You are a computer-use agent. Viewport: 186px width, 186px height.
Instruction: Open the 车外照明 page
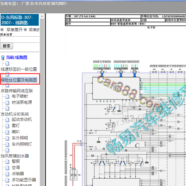pos(20,138)
